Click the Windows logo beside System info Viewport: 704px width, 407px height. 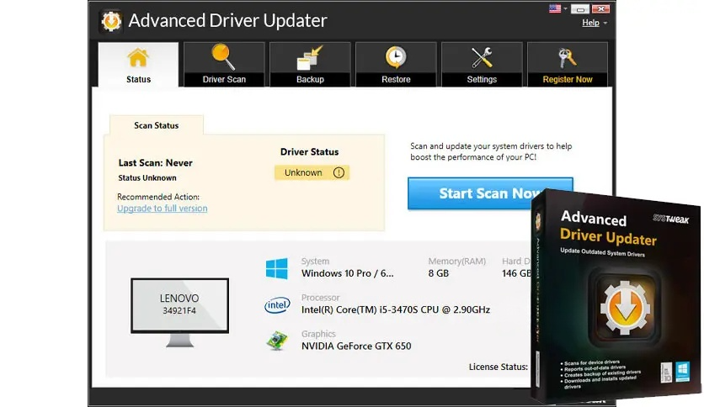276,268
